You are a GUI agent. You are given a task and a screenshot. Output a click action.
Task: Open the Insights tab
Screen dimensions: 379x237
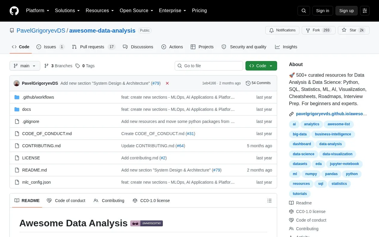286,47
